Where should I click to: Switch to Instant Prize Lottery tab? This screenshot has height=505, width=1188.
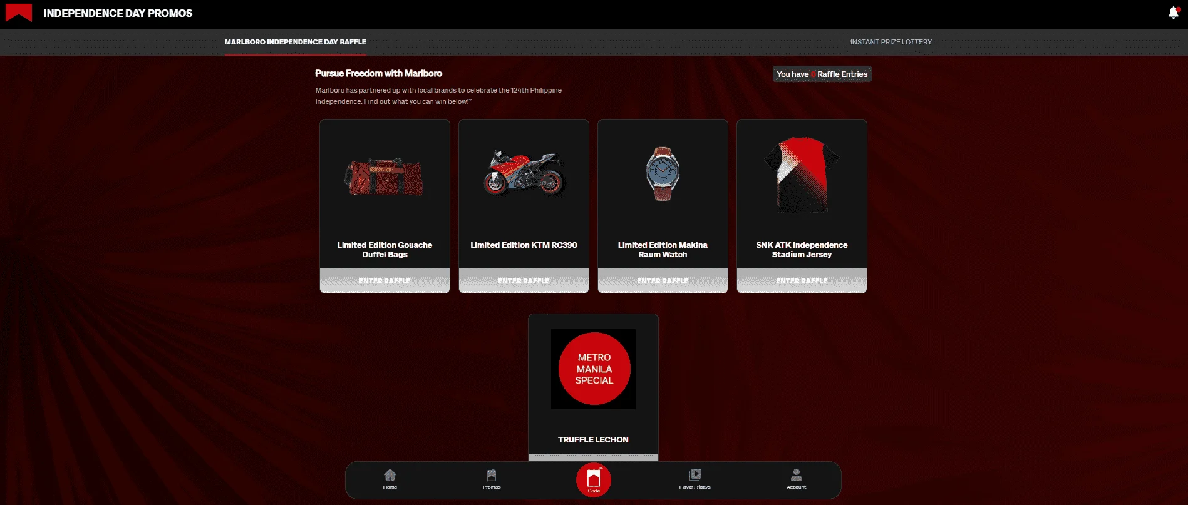tap(891, 42)
